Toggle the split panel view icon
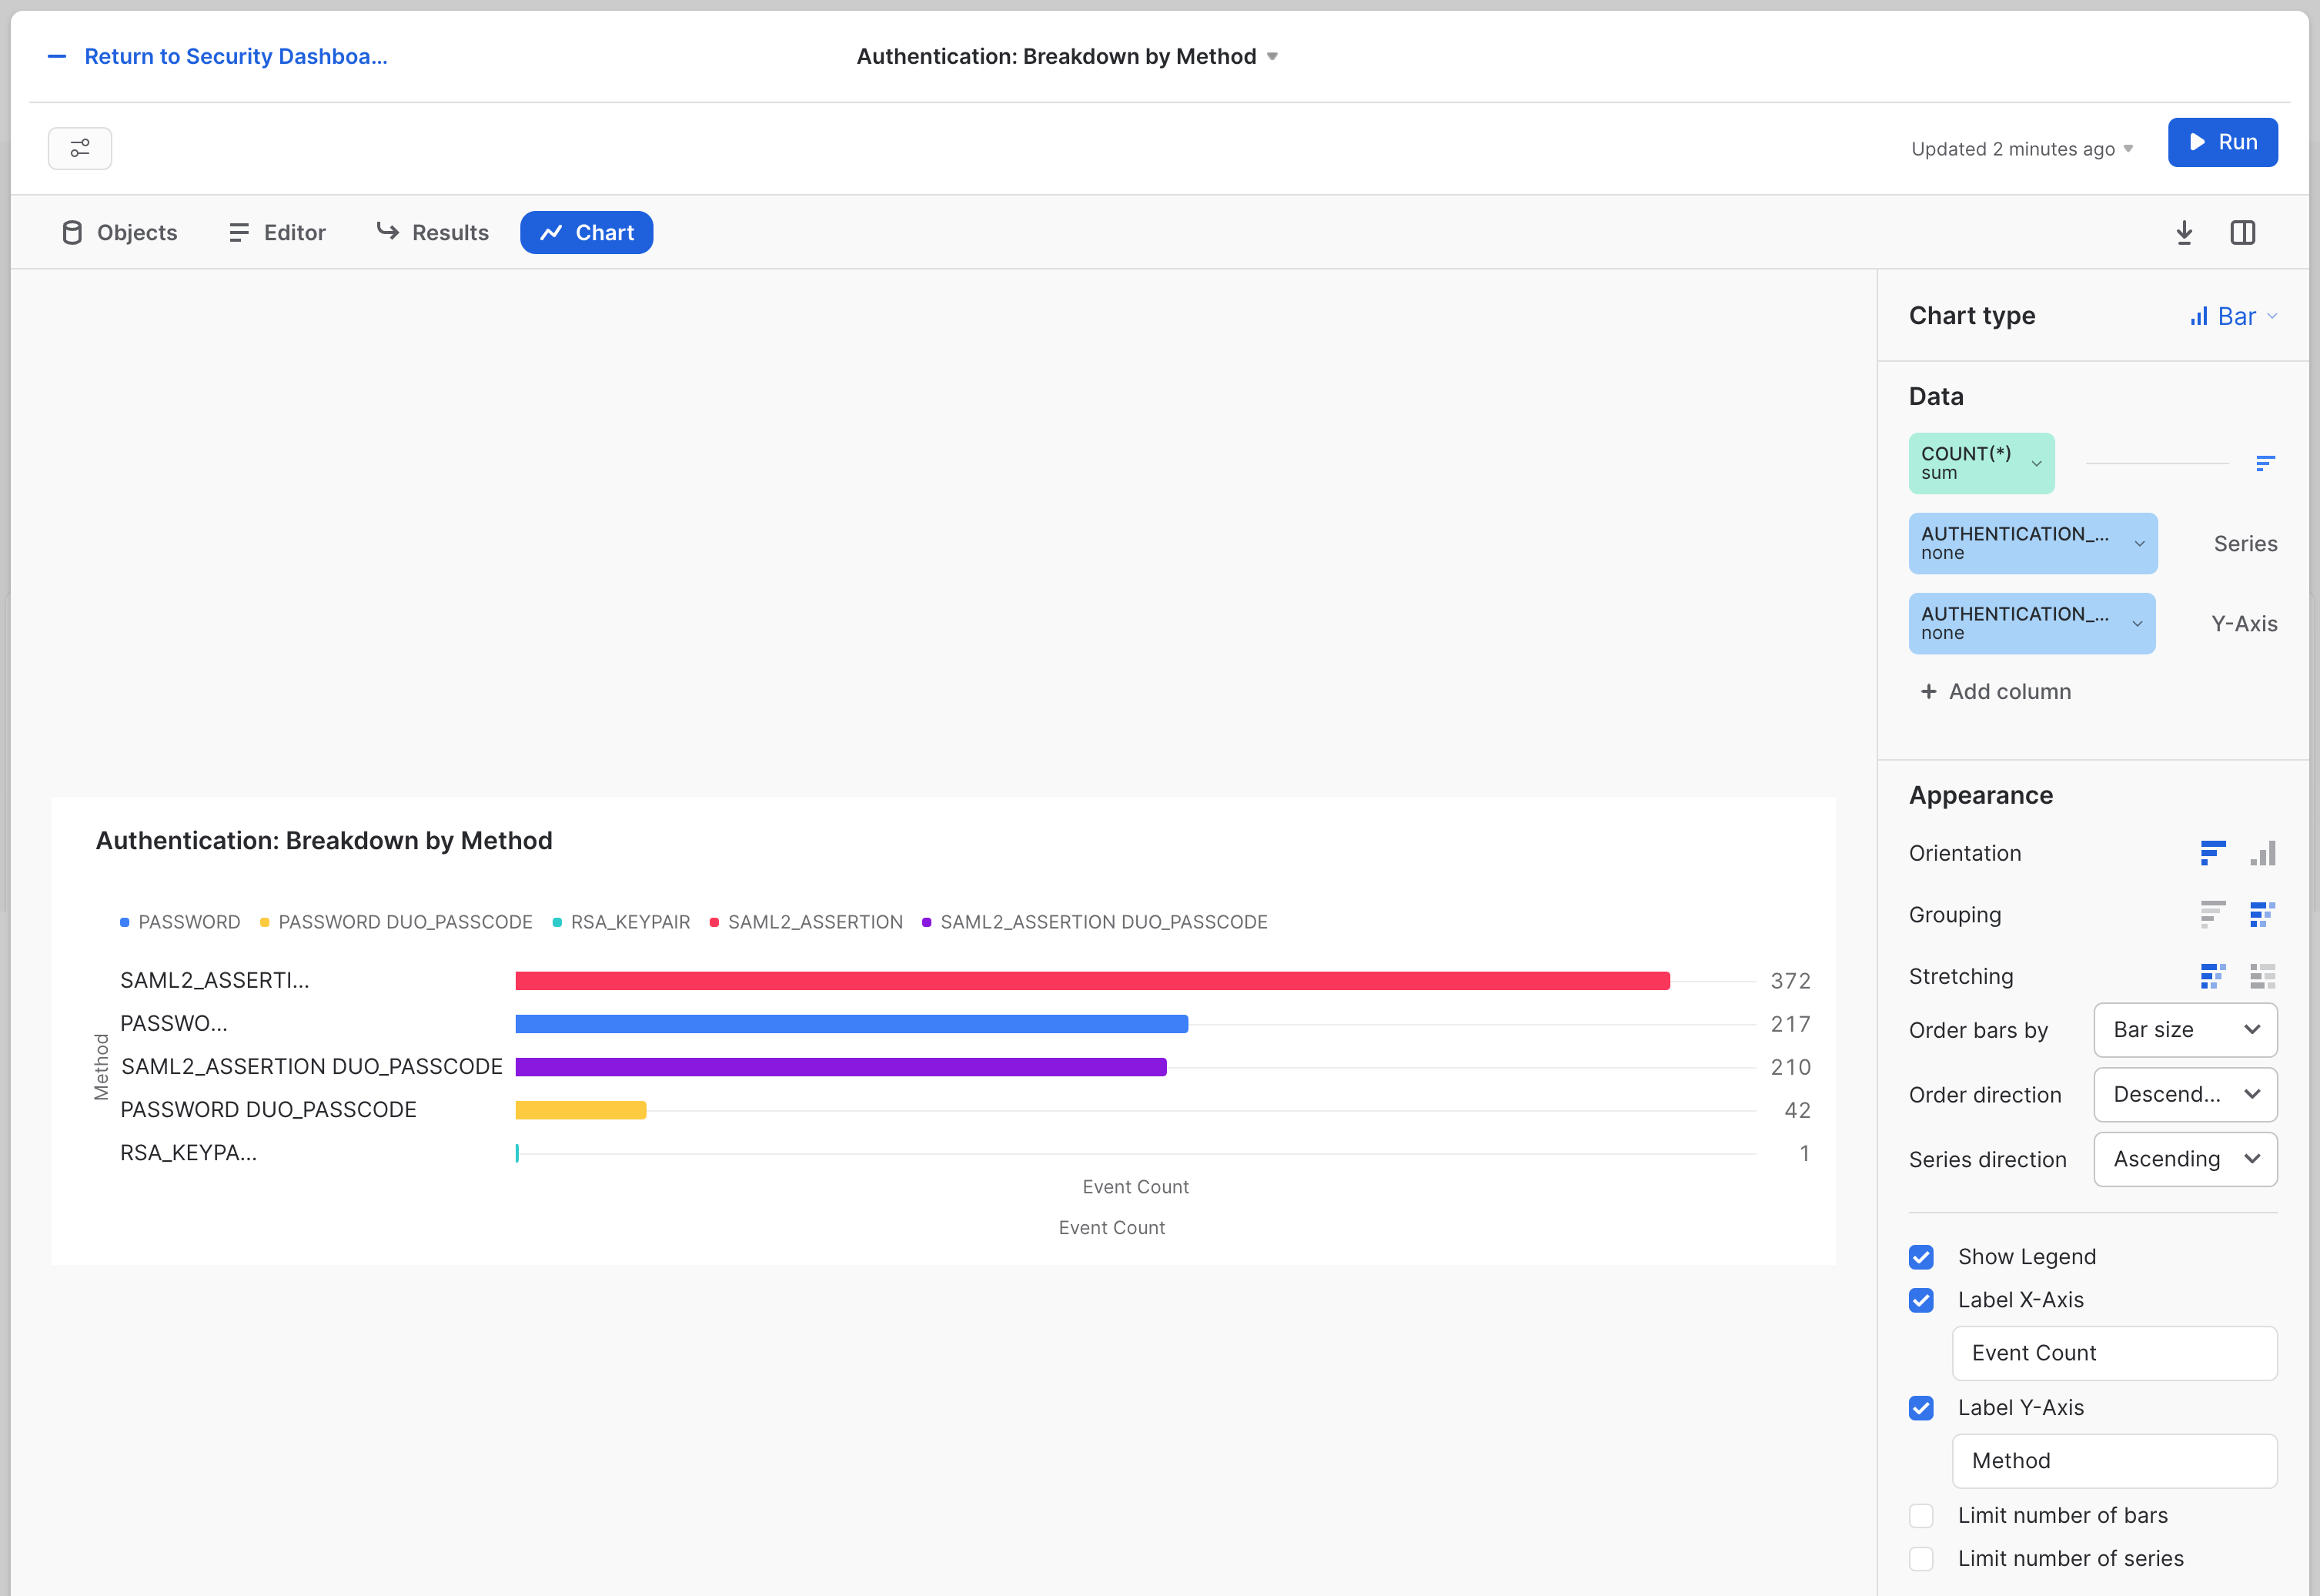This screenshot has width=2320, height=1596. [x=2242, y=233]
